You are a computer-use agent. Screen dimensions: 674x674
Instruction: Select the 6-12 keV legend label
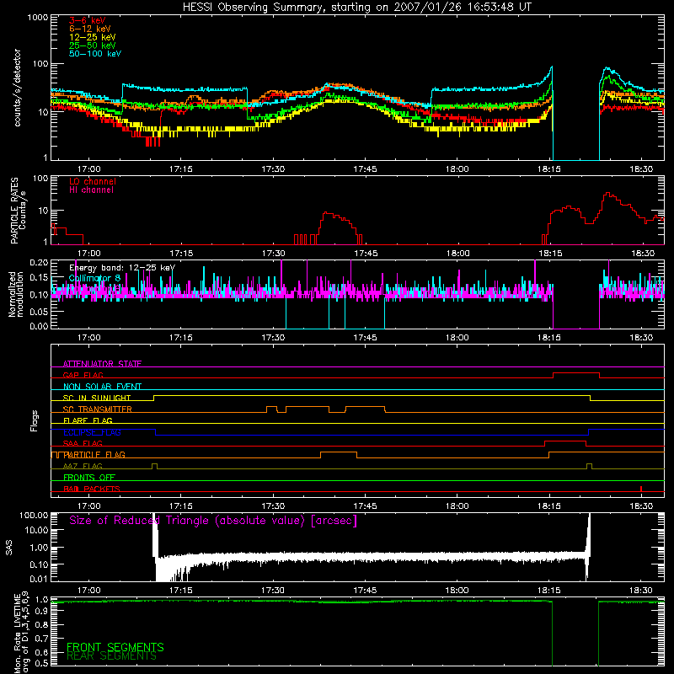click(x=90, y=29)
